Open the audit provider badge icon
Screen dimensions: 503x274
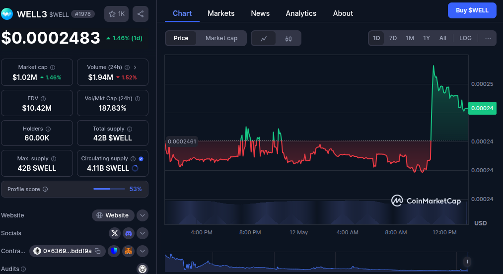(143, 269)
